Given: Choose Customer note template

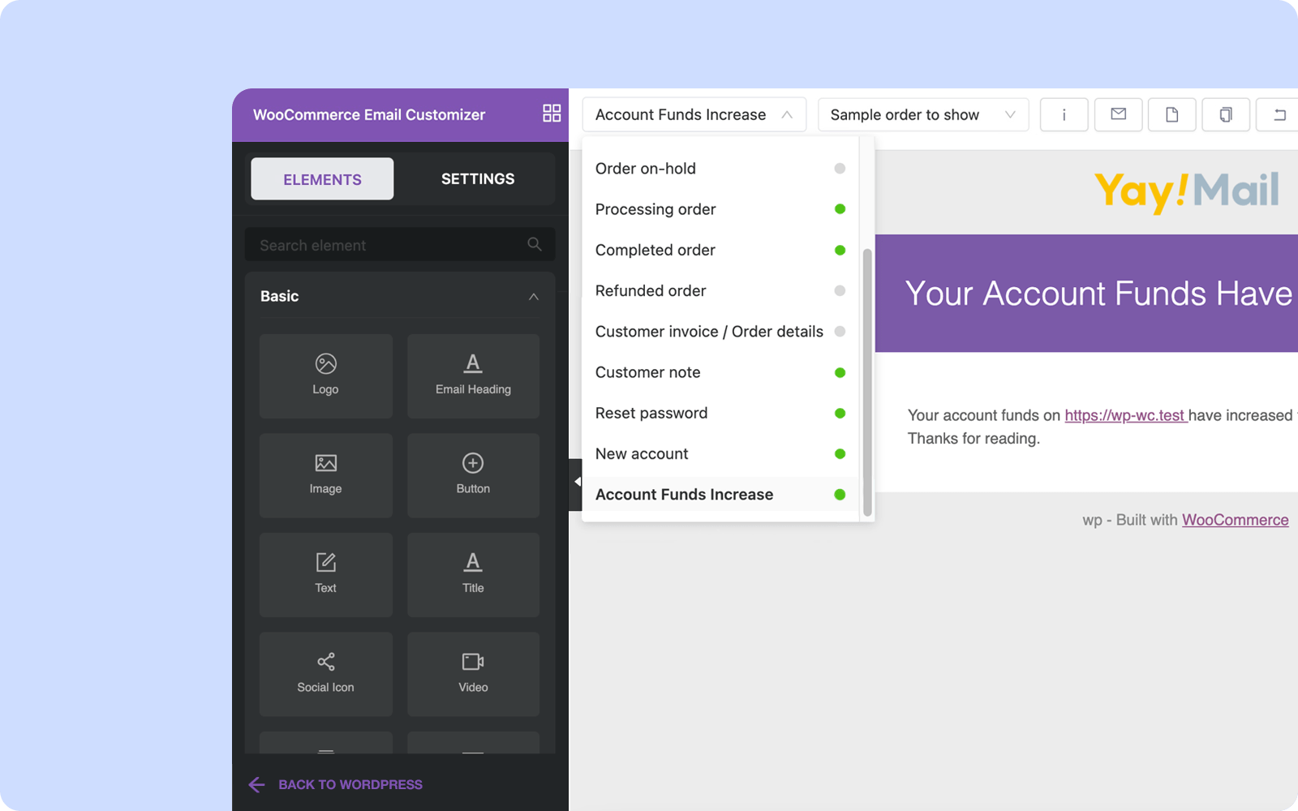Looking at the screenshot, I should [720, 372].
